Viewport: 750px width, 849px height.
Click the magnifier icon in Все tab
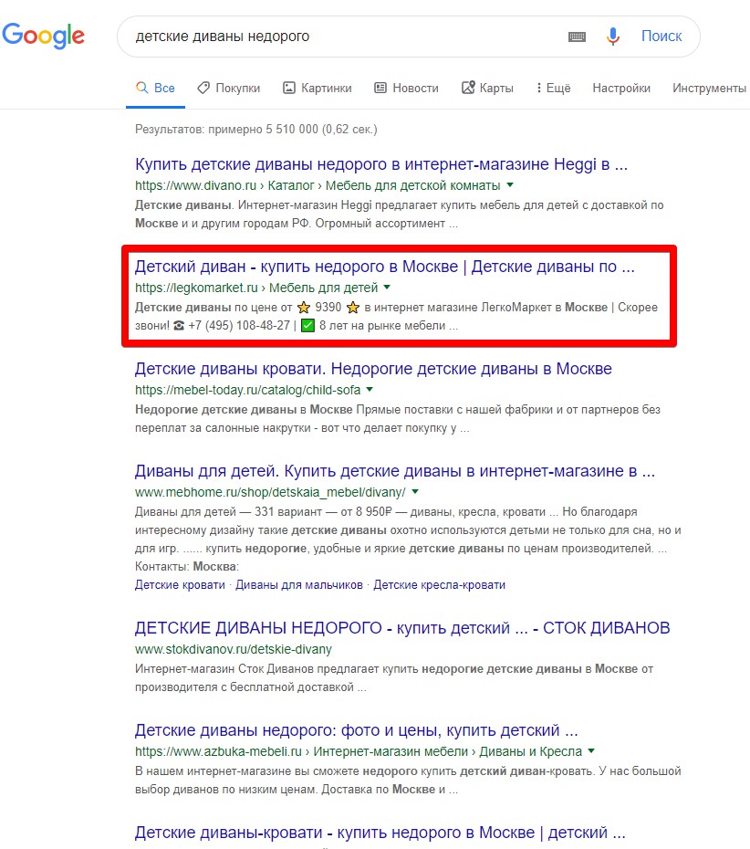pos(141,87)
